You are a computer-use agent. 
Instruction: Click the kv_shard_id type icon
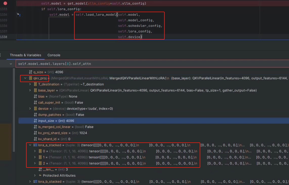(35, 139)
